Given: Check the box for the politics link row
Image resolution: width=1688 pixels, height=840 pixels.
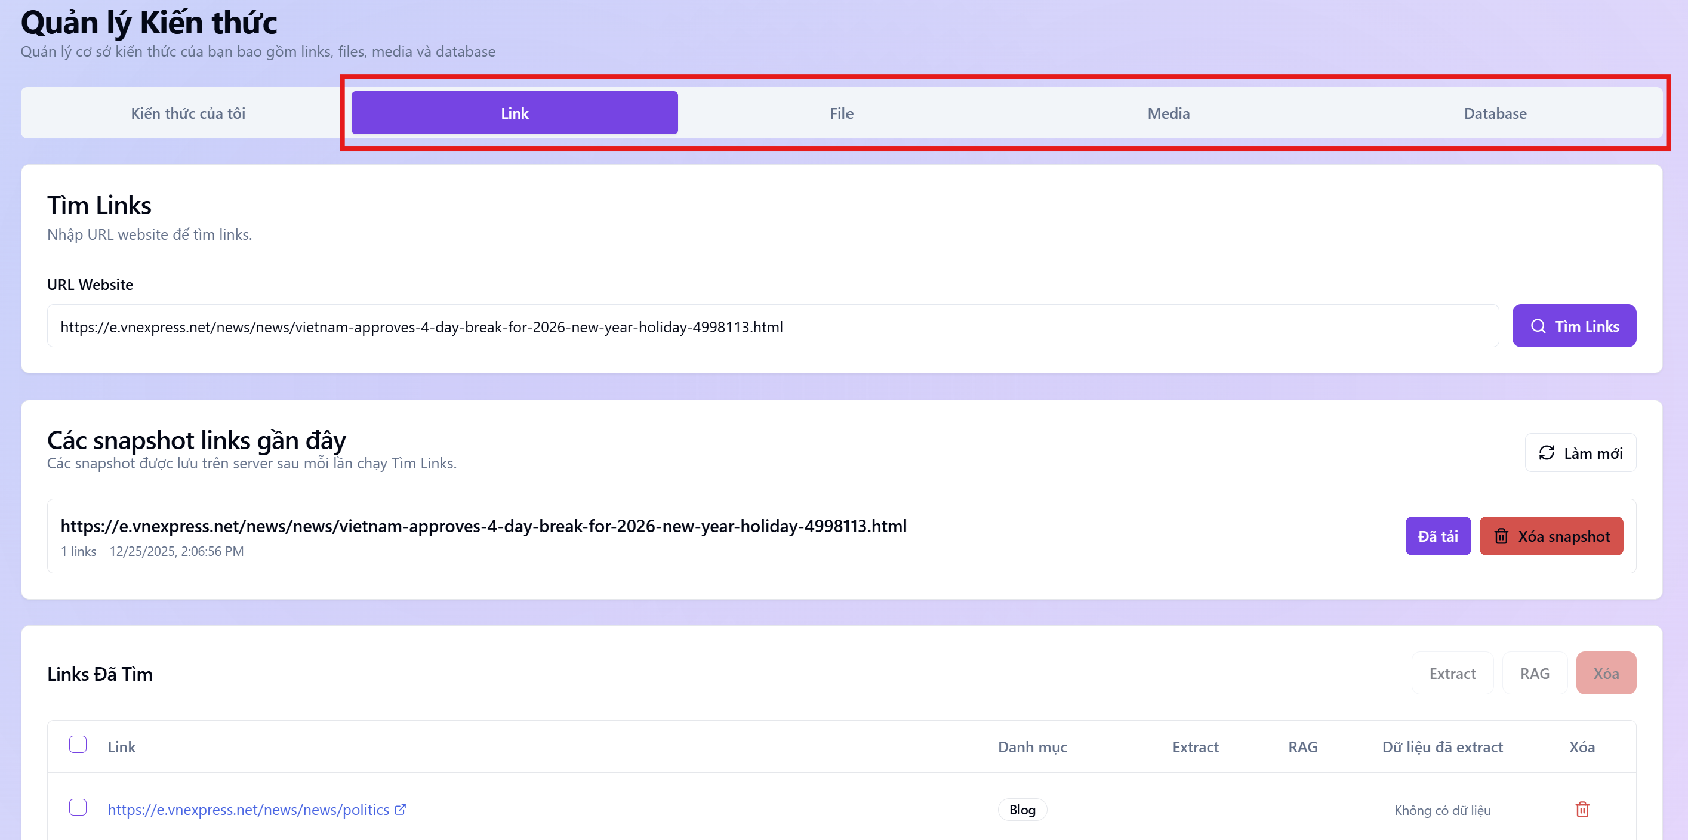Looking at the screenshot, I should pos(78,807).
